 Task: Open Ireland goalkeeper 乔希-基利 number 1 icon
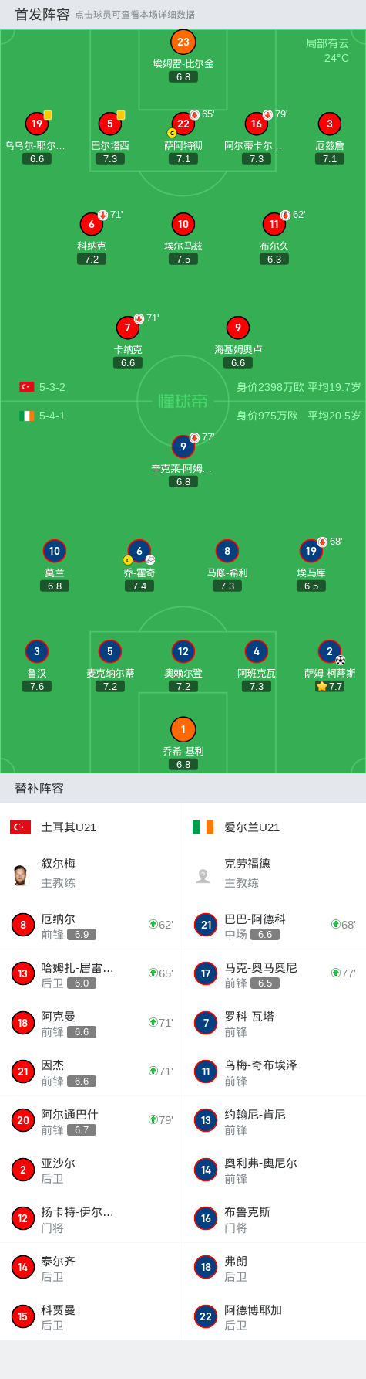[x=183, y=729]
